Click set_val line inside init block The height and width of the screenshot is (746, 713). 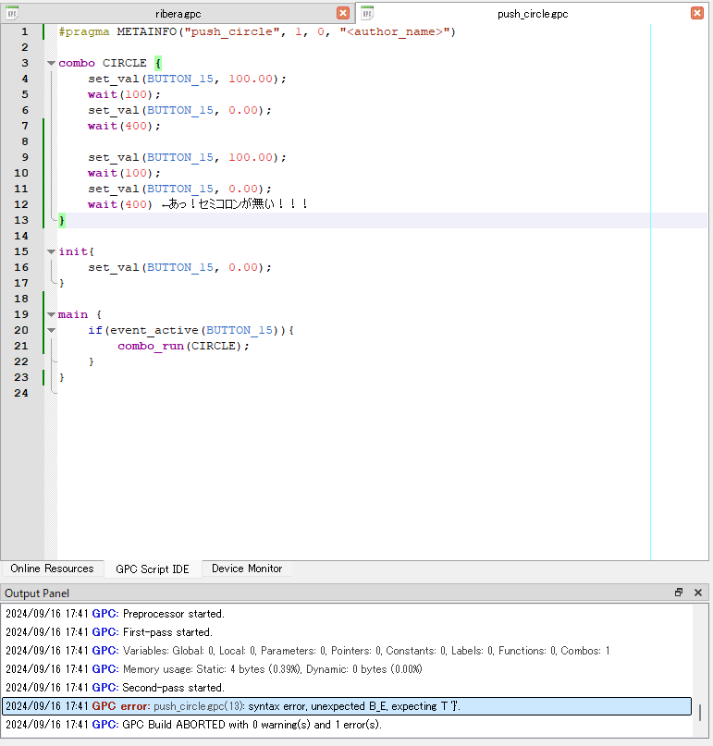point(179,267)
